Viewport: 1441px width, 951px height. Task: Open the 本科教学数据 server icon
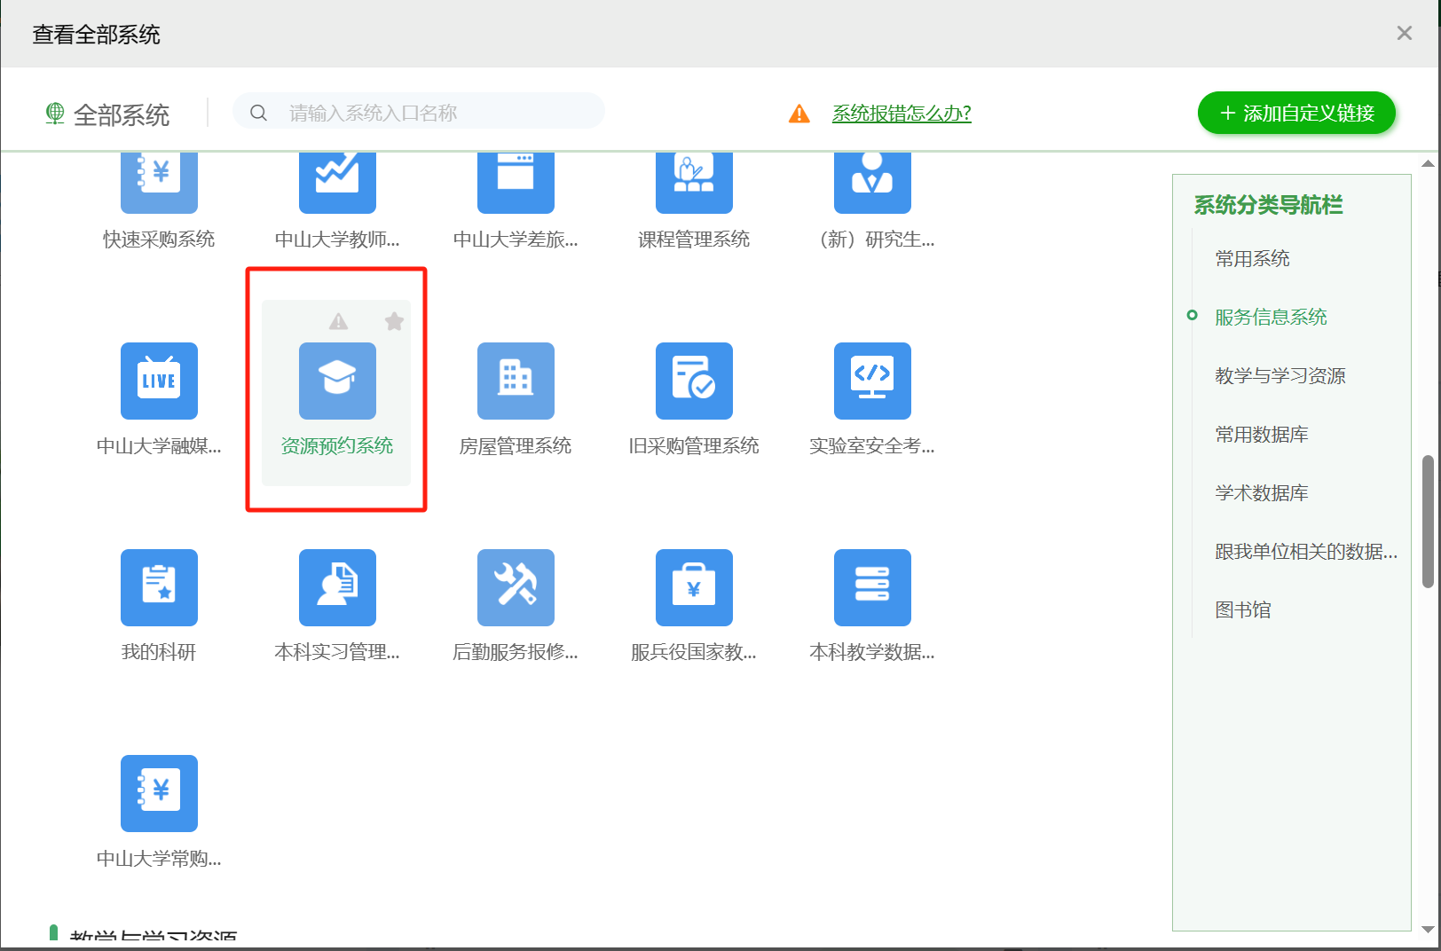click(872, 587)
